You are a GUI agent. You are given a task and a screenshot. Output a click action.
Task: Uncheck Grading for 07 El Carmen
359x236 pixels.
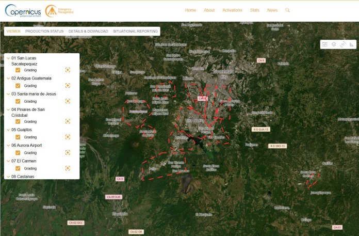tap(18, 168)
